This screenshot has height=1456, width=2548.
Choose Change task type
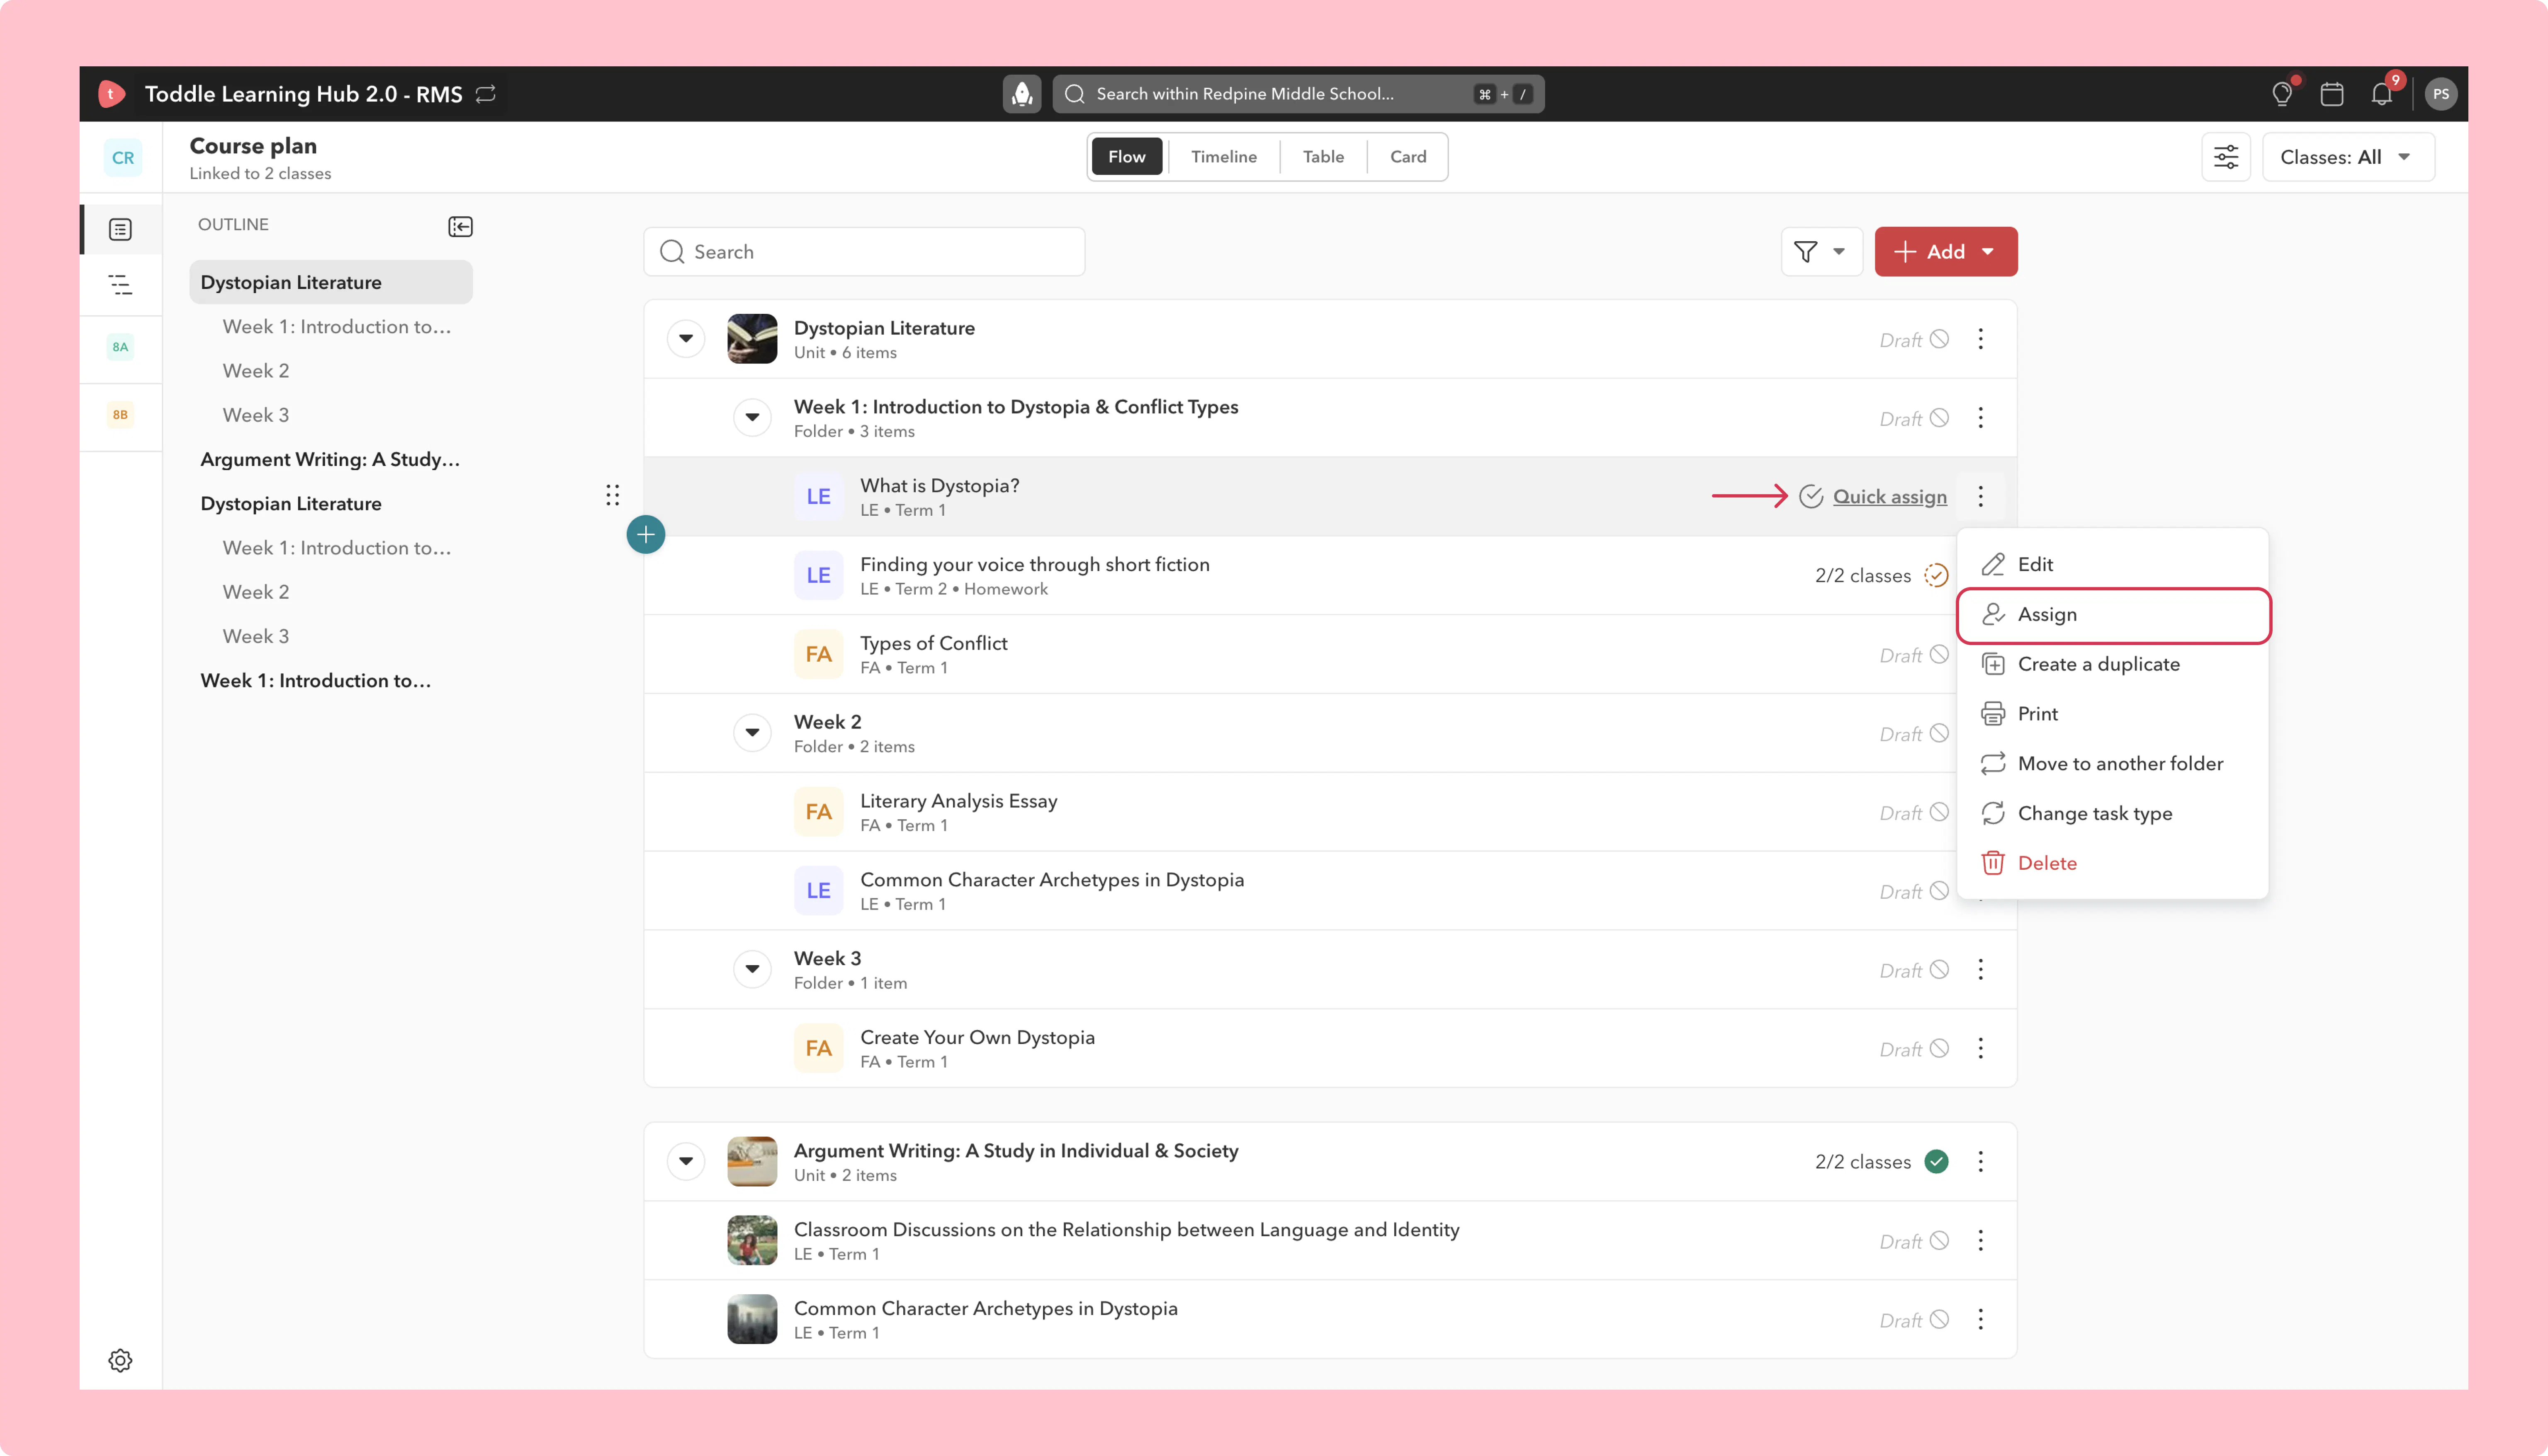pyautogui.click(x=2112, y=814)
